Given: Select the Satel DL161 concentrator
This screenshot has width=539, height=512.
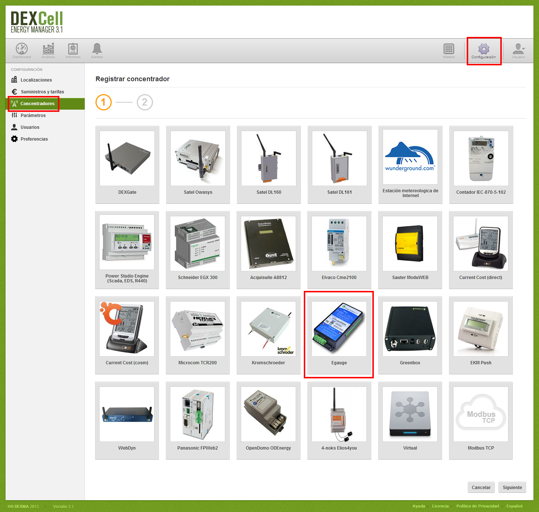Looking at the screenshot, I should pos(340,165).
